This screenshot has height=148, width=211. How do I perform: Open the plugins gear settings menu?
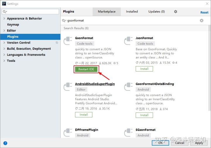(x=176, y=12)
